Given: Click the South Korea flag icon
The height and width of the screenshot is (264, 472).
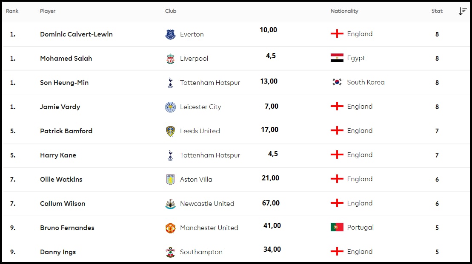Looking at the screenshot, I should click(337, 82).
